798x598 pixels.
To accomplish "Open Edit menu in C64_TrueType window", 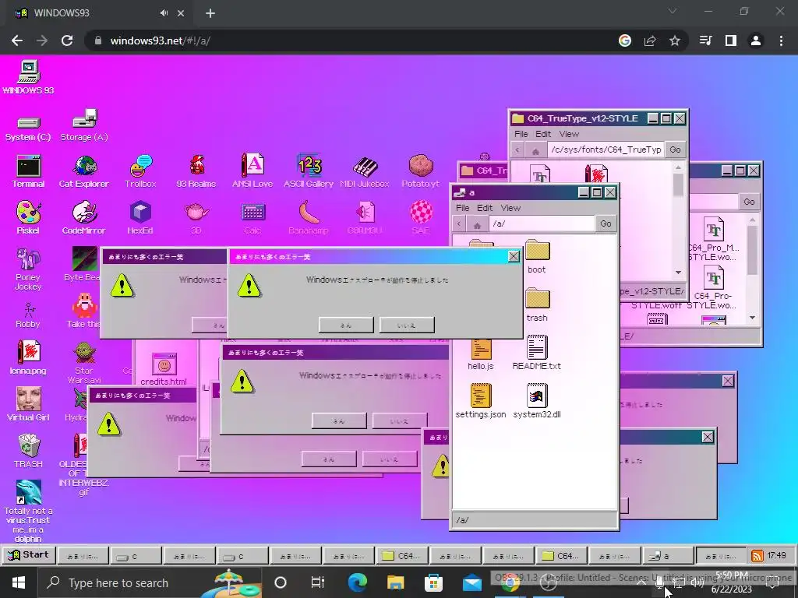I will pos(543,134).
